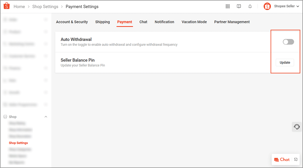303x168 pixels.
Task: Expand the Shopee Seller account dropdown arrow
Action: pos(298,6)
